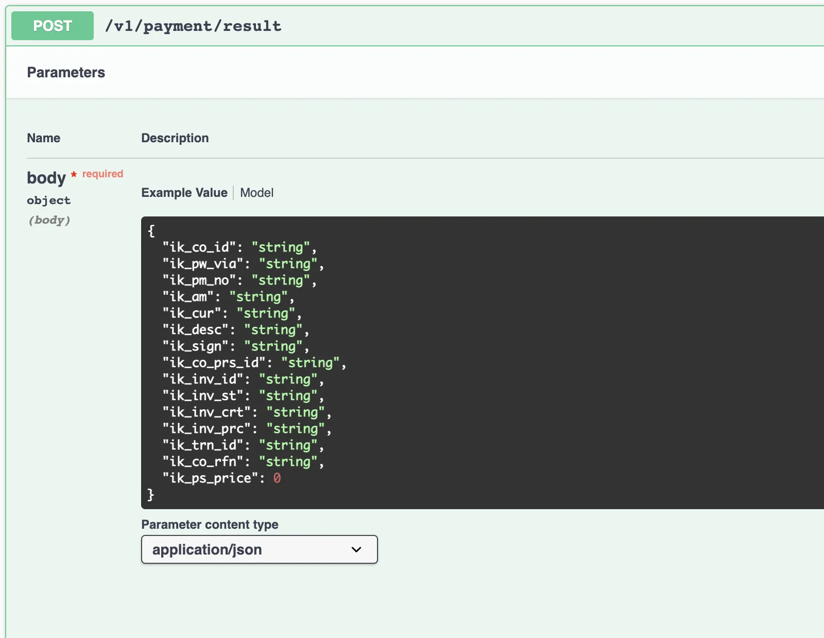This screenshot has height=638, width=824.
Task: Click the opening curly brace of example
Action: click(151, 231)
